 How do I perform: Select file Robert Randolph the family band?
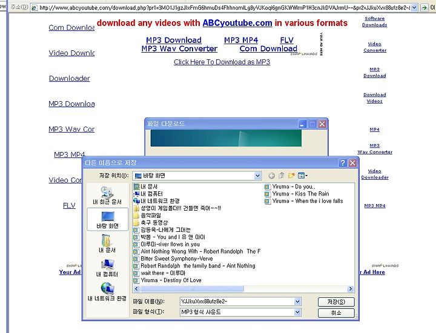[x=194, y=266]
